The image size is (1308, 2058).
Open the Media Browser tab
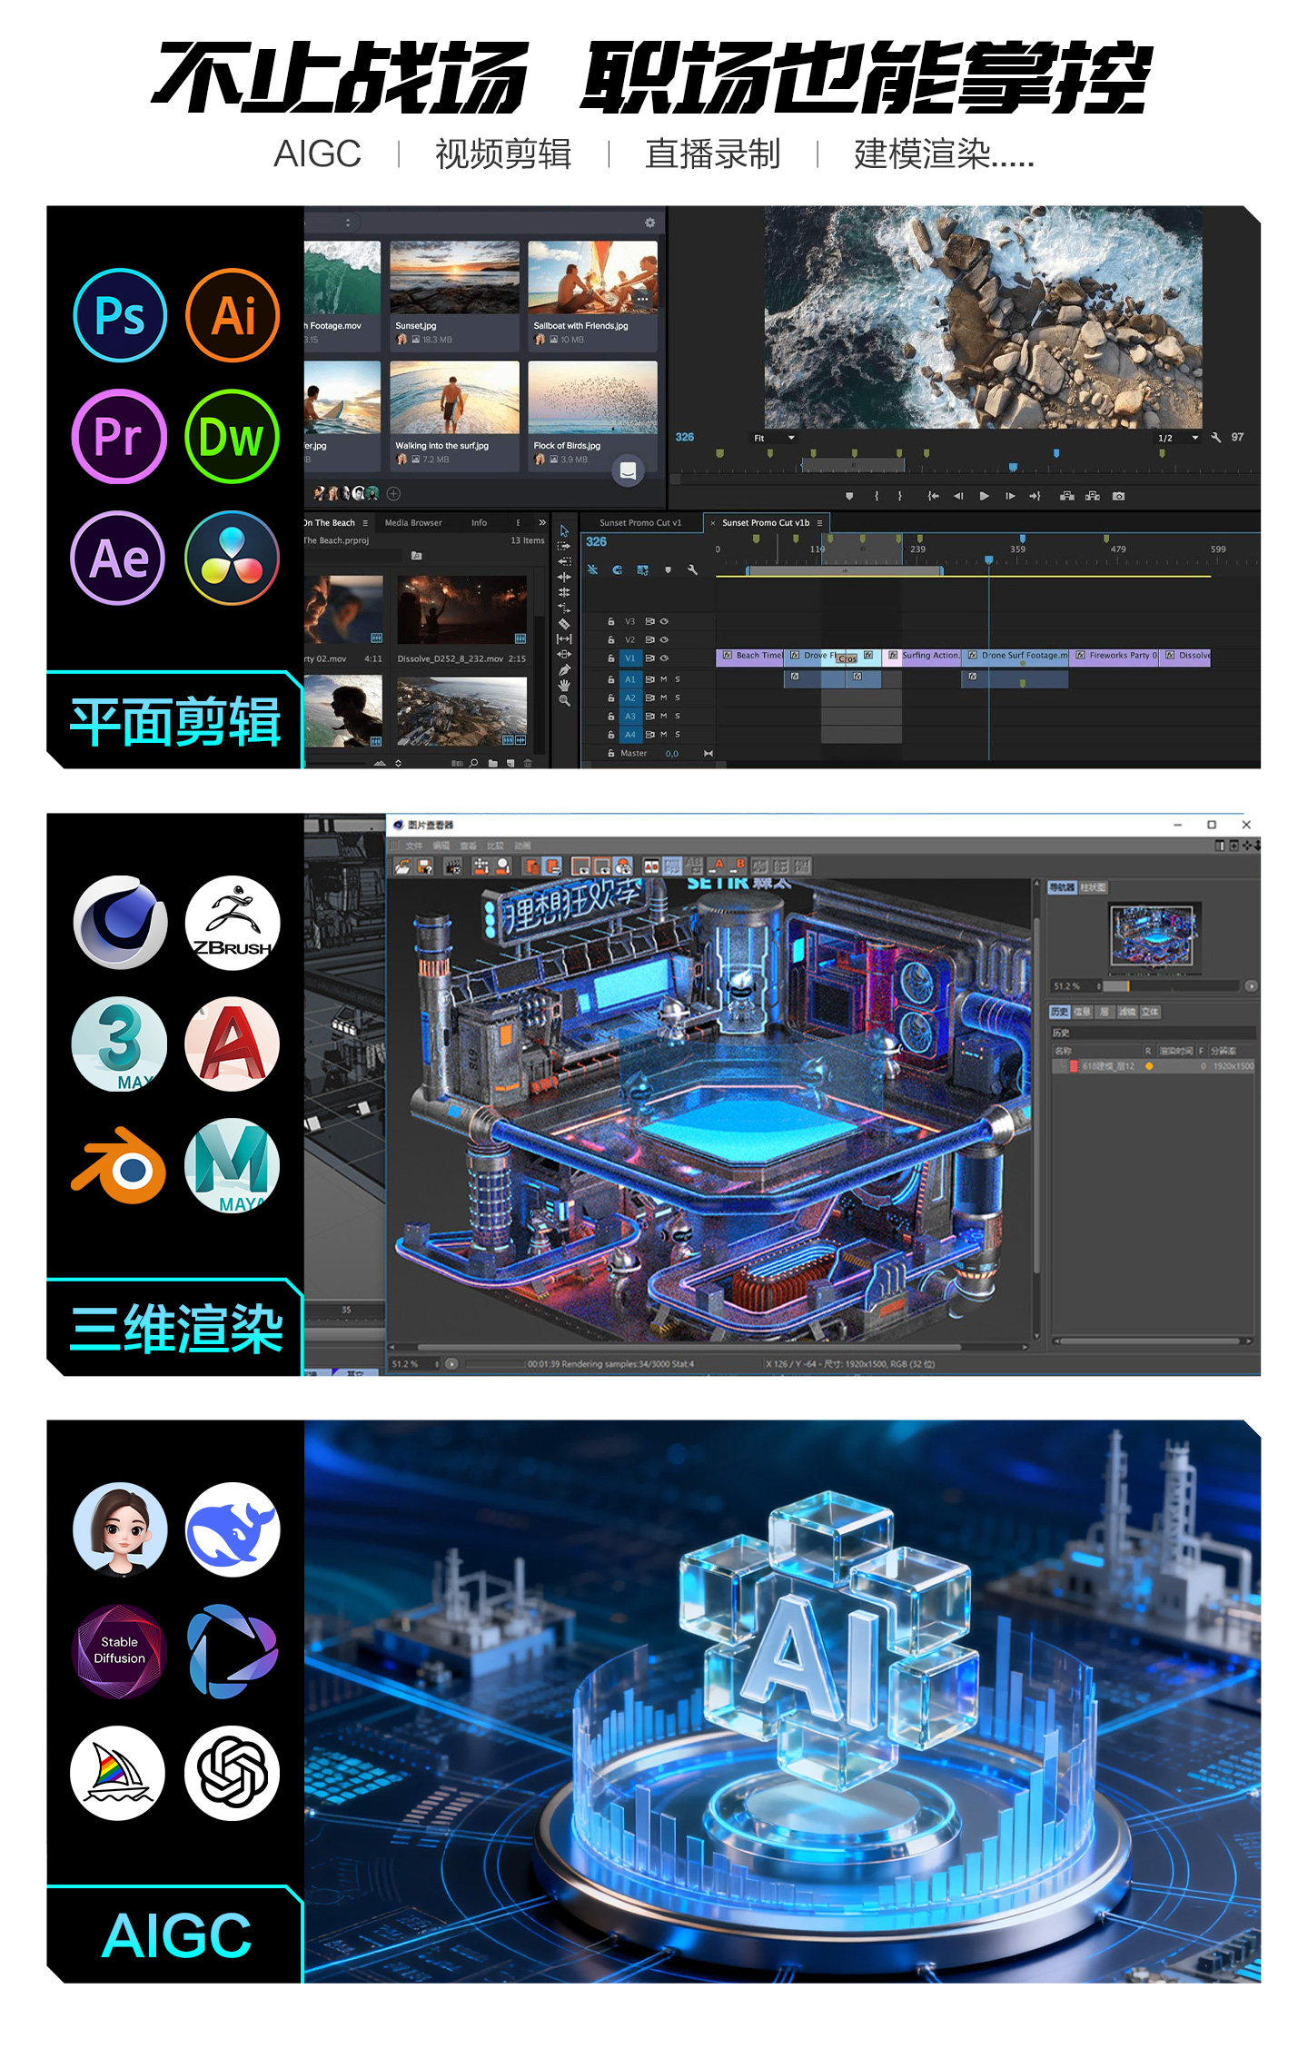[413, 523]
